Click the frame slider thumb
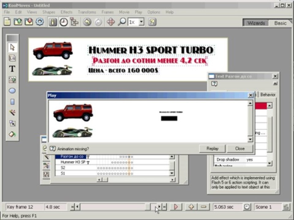 (x=148, y=207)
